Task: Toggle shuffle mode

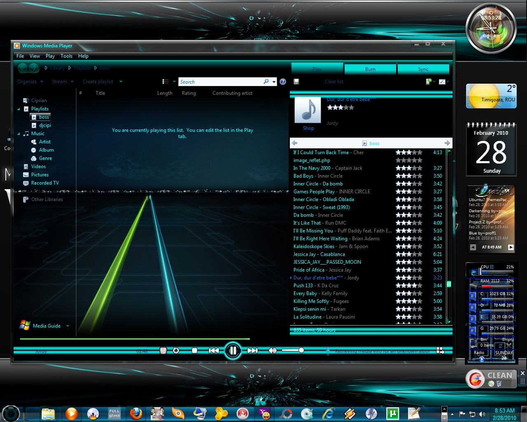Action: [x=163, y=351]
